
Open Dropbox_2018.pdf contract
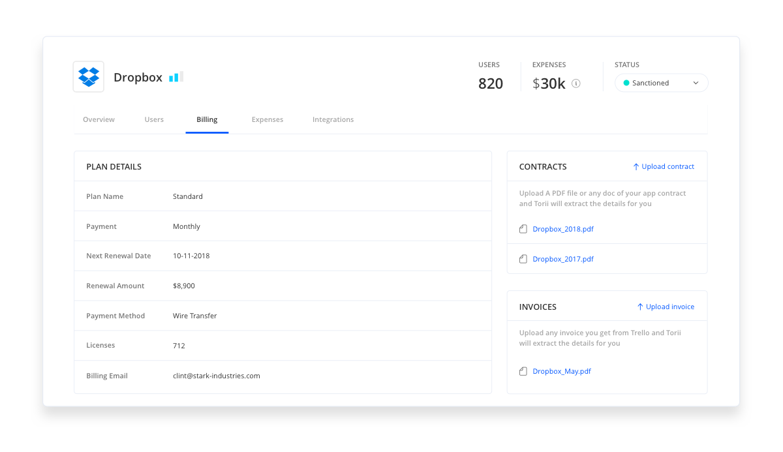pyautogui.click(x=563, y=229)
